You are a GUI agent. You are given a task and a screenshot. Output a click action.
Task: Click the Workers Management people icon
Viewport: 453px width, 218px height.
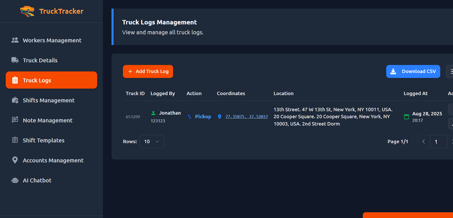[15, 40]
